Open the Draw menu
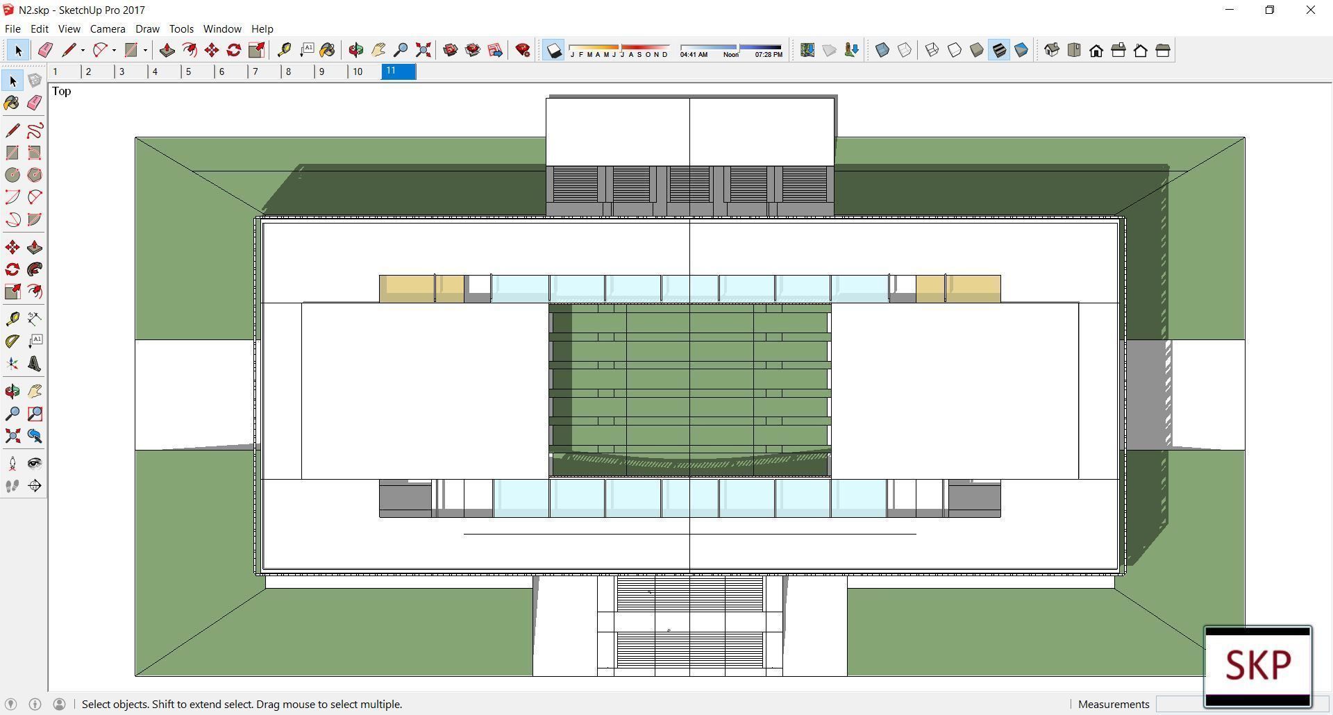Image resolution: width=1333 pixels, height=715 pixels. coord(147,29)
